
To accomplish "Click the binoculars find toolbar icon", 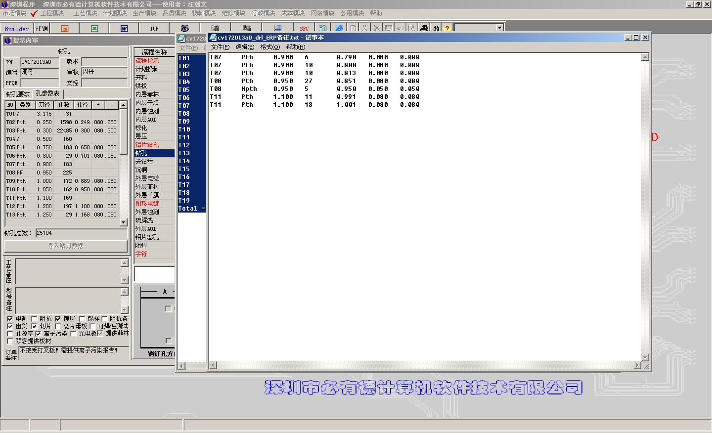I will 436,28.
